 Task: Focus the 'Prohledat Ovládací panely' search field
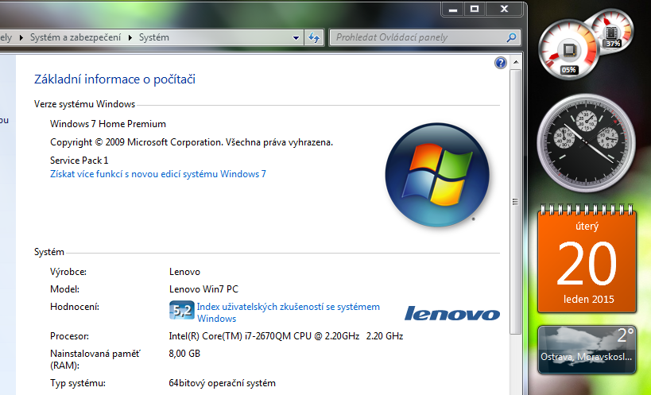click(x=417, y=37)
